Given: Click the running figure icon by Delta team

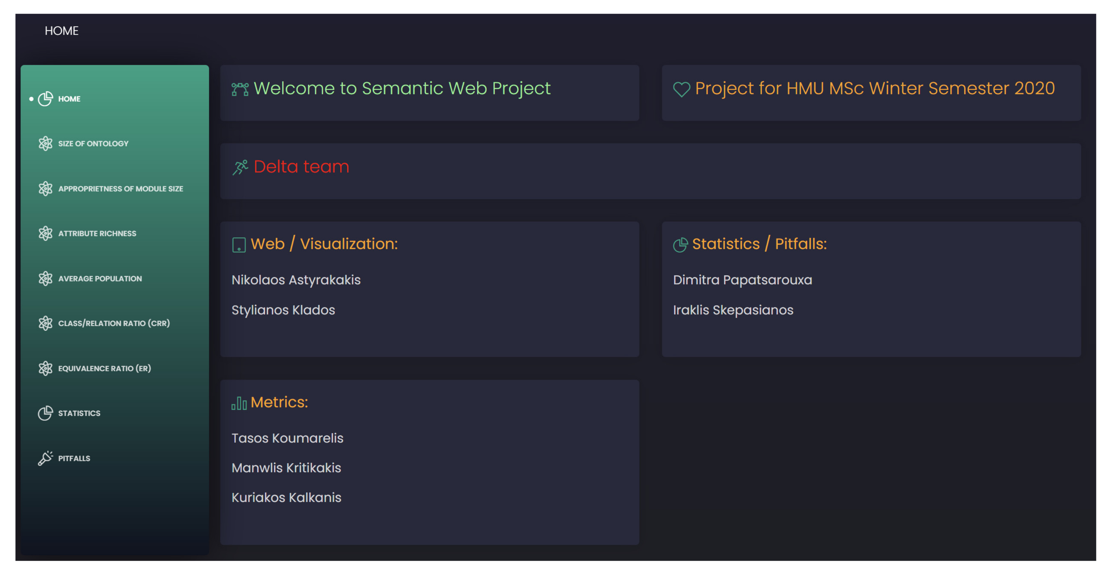Looking at the screenshot, I should [x=240, y=167].
